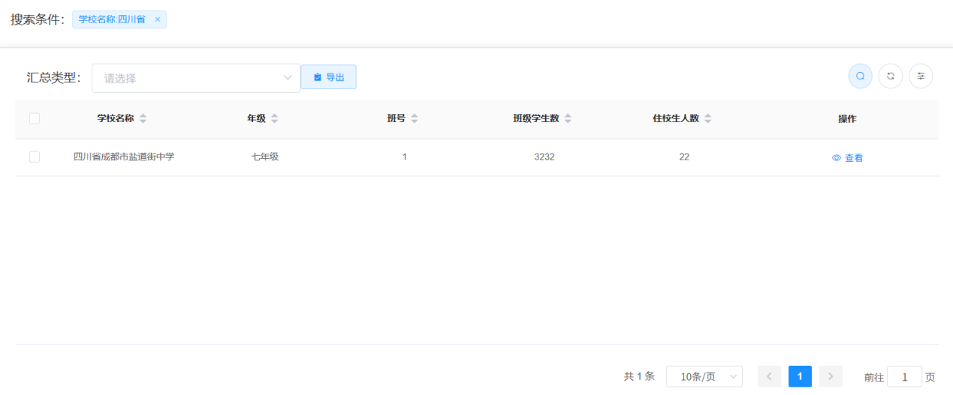Sort by 学校名称 column sort icon
The width and height of the screenshot is (953, 395).
(x=143, y=118)
